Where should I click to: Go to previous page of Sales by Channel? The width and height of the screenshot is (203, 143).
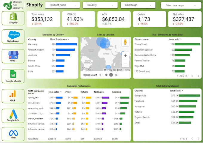click(192, 139)
